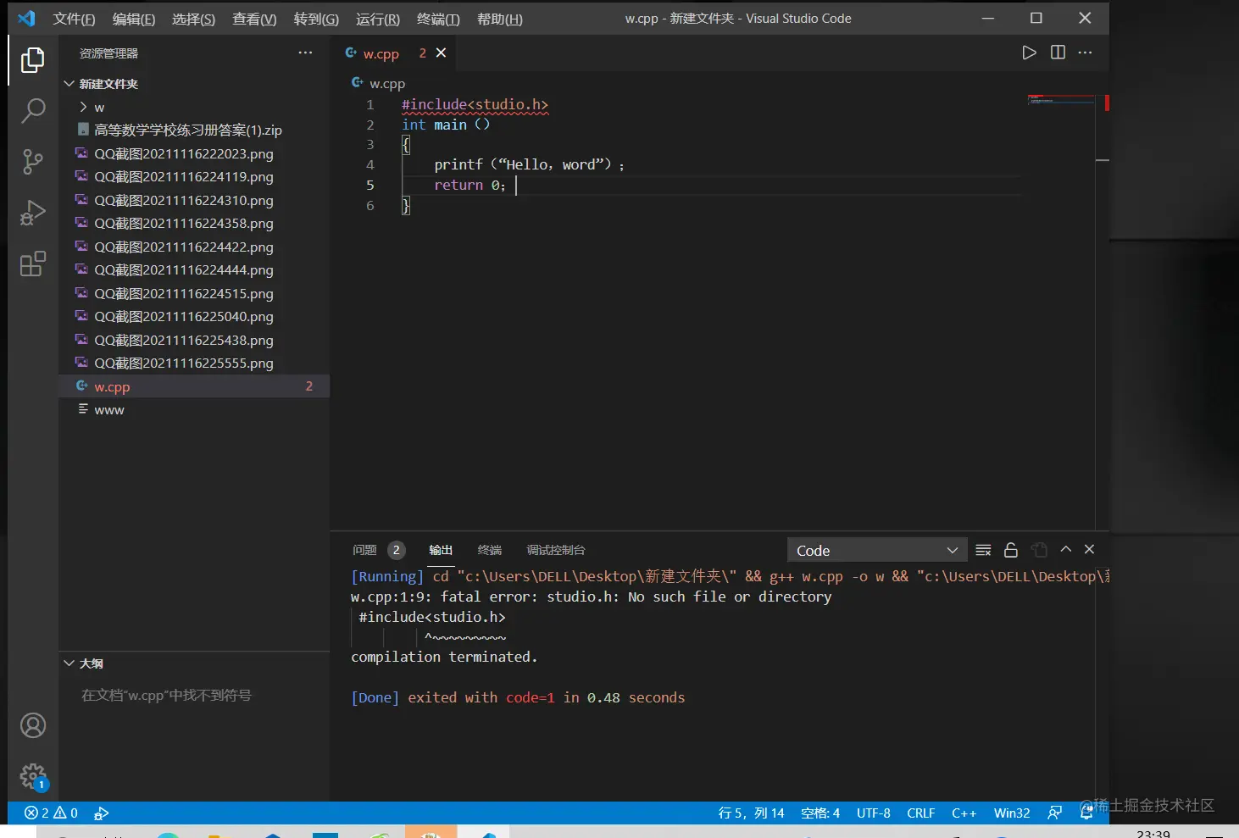Maximize the bottom panel size
1239x838 pixels.
tap(1066, 549)
